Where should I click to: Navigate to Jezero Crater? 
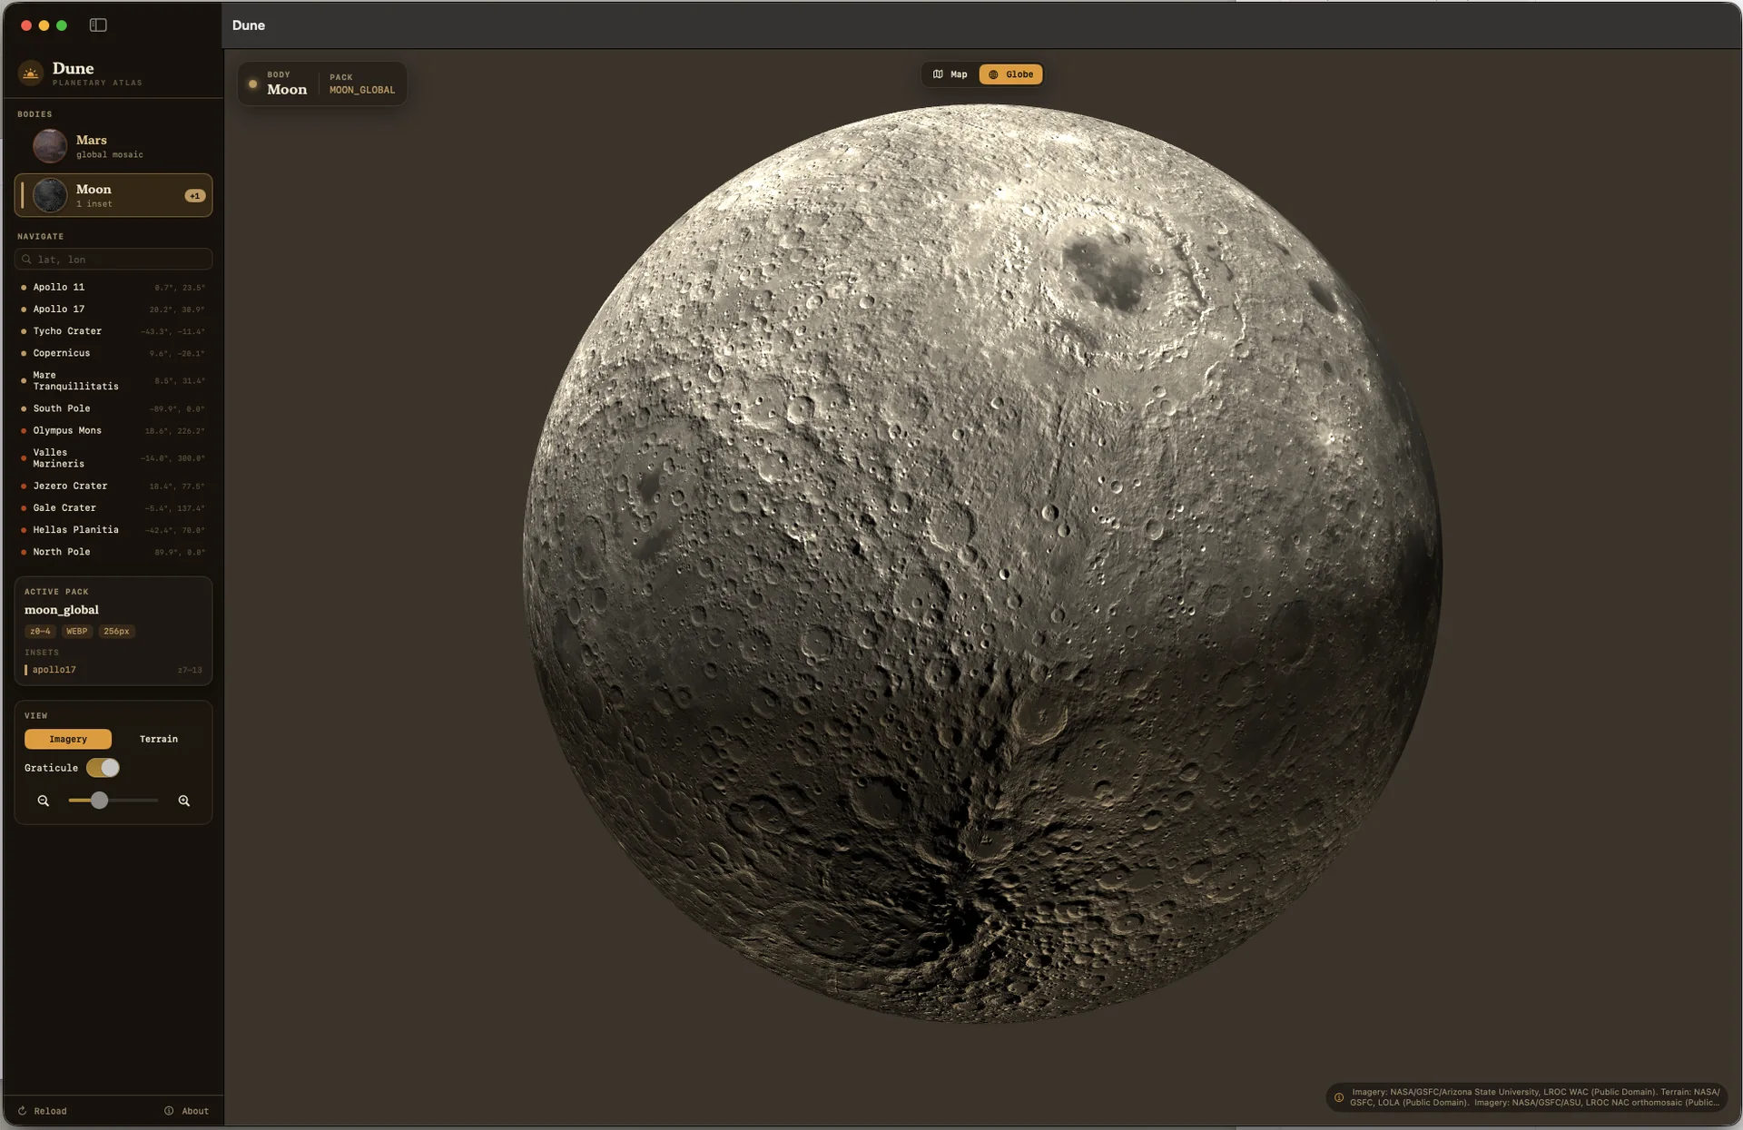pos(113,486)
